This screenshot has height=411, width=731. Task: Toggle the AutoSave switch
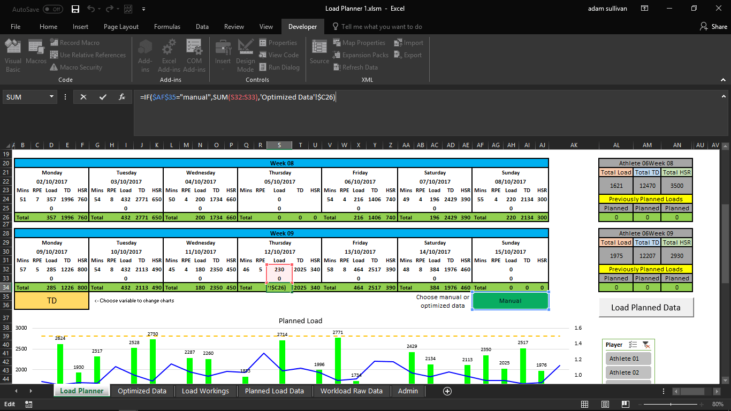(x=52, y=9)
